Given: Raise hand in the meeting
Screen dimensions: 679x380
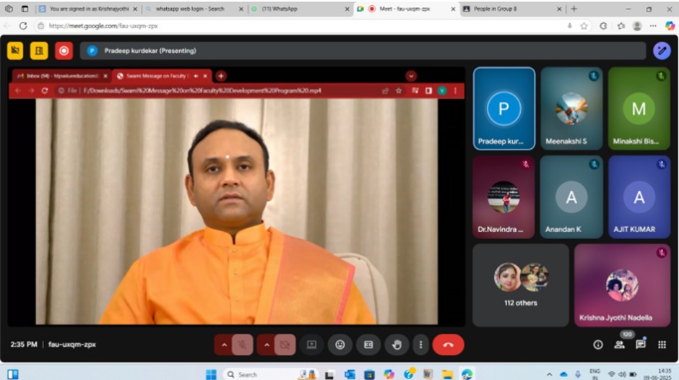Looking at the screenshot, I should pos(396,345).
